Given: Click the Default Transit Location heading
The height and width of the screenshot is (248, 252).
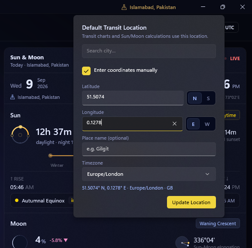Looking at the screenshot, I should (114, 28).
